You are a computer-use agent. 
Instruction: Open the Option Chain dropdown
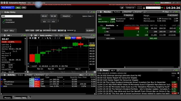point(88,16)
